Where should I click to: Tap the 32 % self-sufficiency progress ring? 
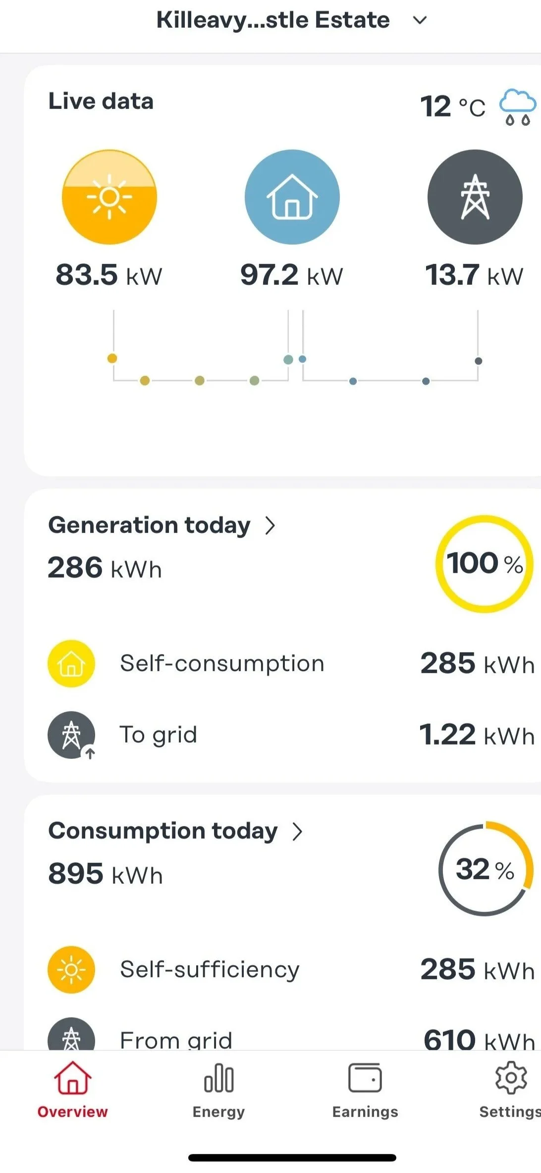(486, 869)
